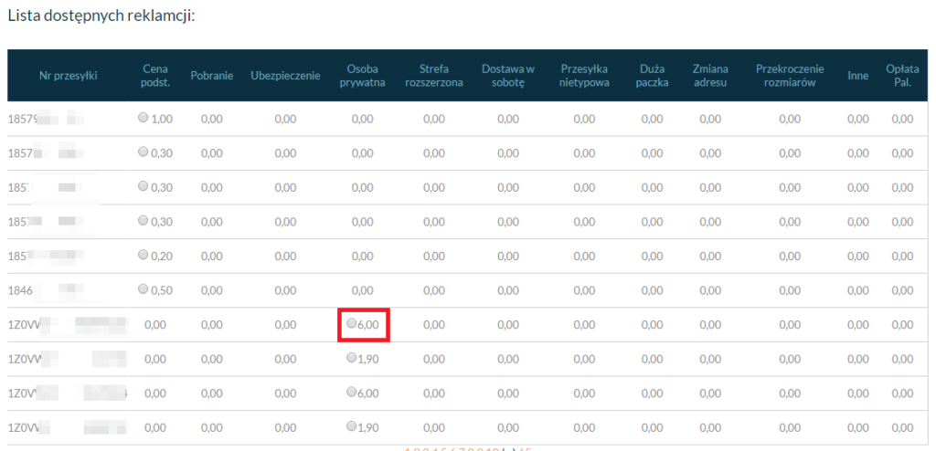Screen dimensions: 936x451
Task: Click the Osoba prywatna column header
Action: [x=362, y=76]
